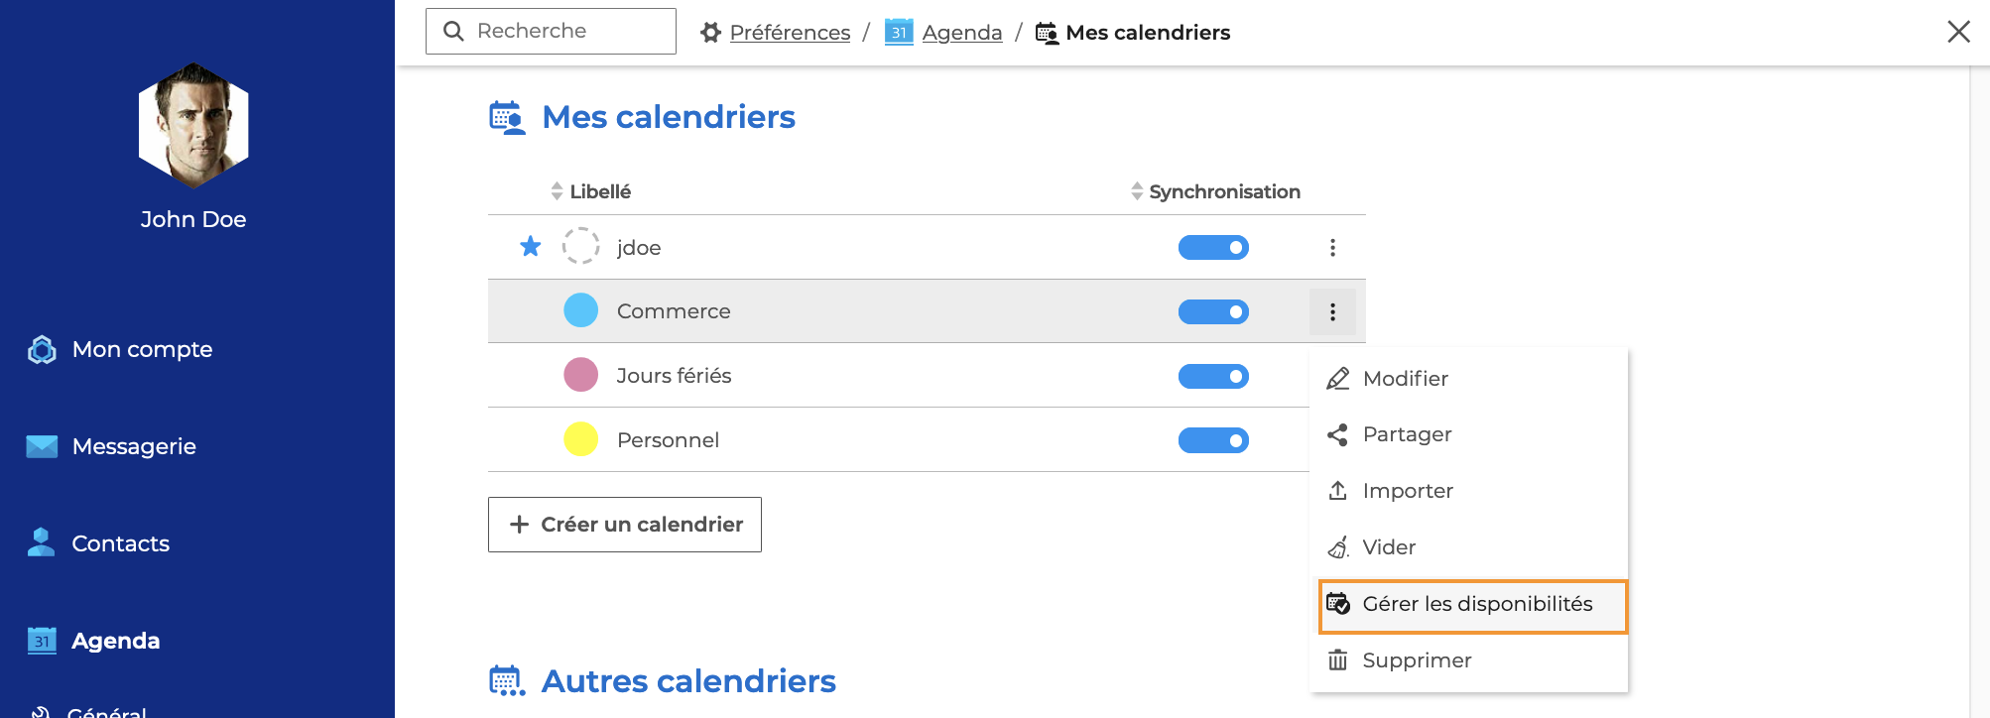Viewport: 1990px width, 718px height.
Task: Toggle synchronisation for jdoe calendar
Action: pyautogui.click(x=1212, y=248)
